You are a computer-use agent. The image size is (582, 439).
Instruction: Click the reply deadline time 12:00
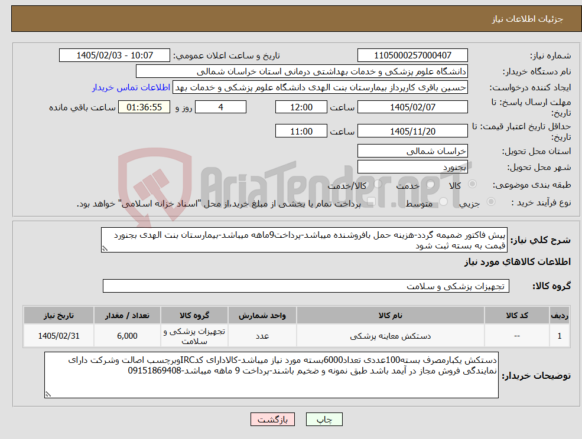[301, 107]
